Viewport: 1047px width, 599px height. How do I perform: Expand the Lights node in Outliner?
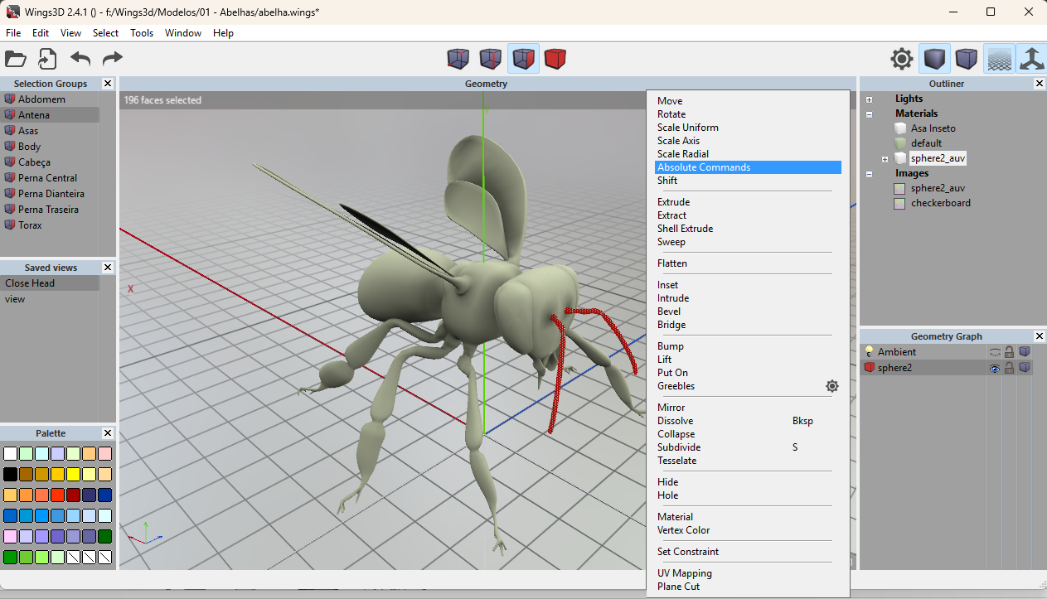pyautogui.click(x=869, y=99)
